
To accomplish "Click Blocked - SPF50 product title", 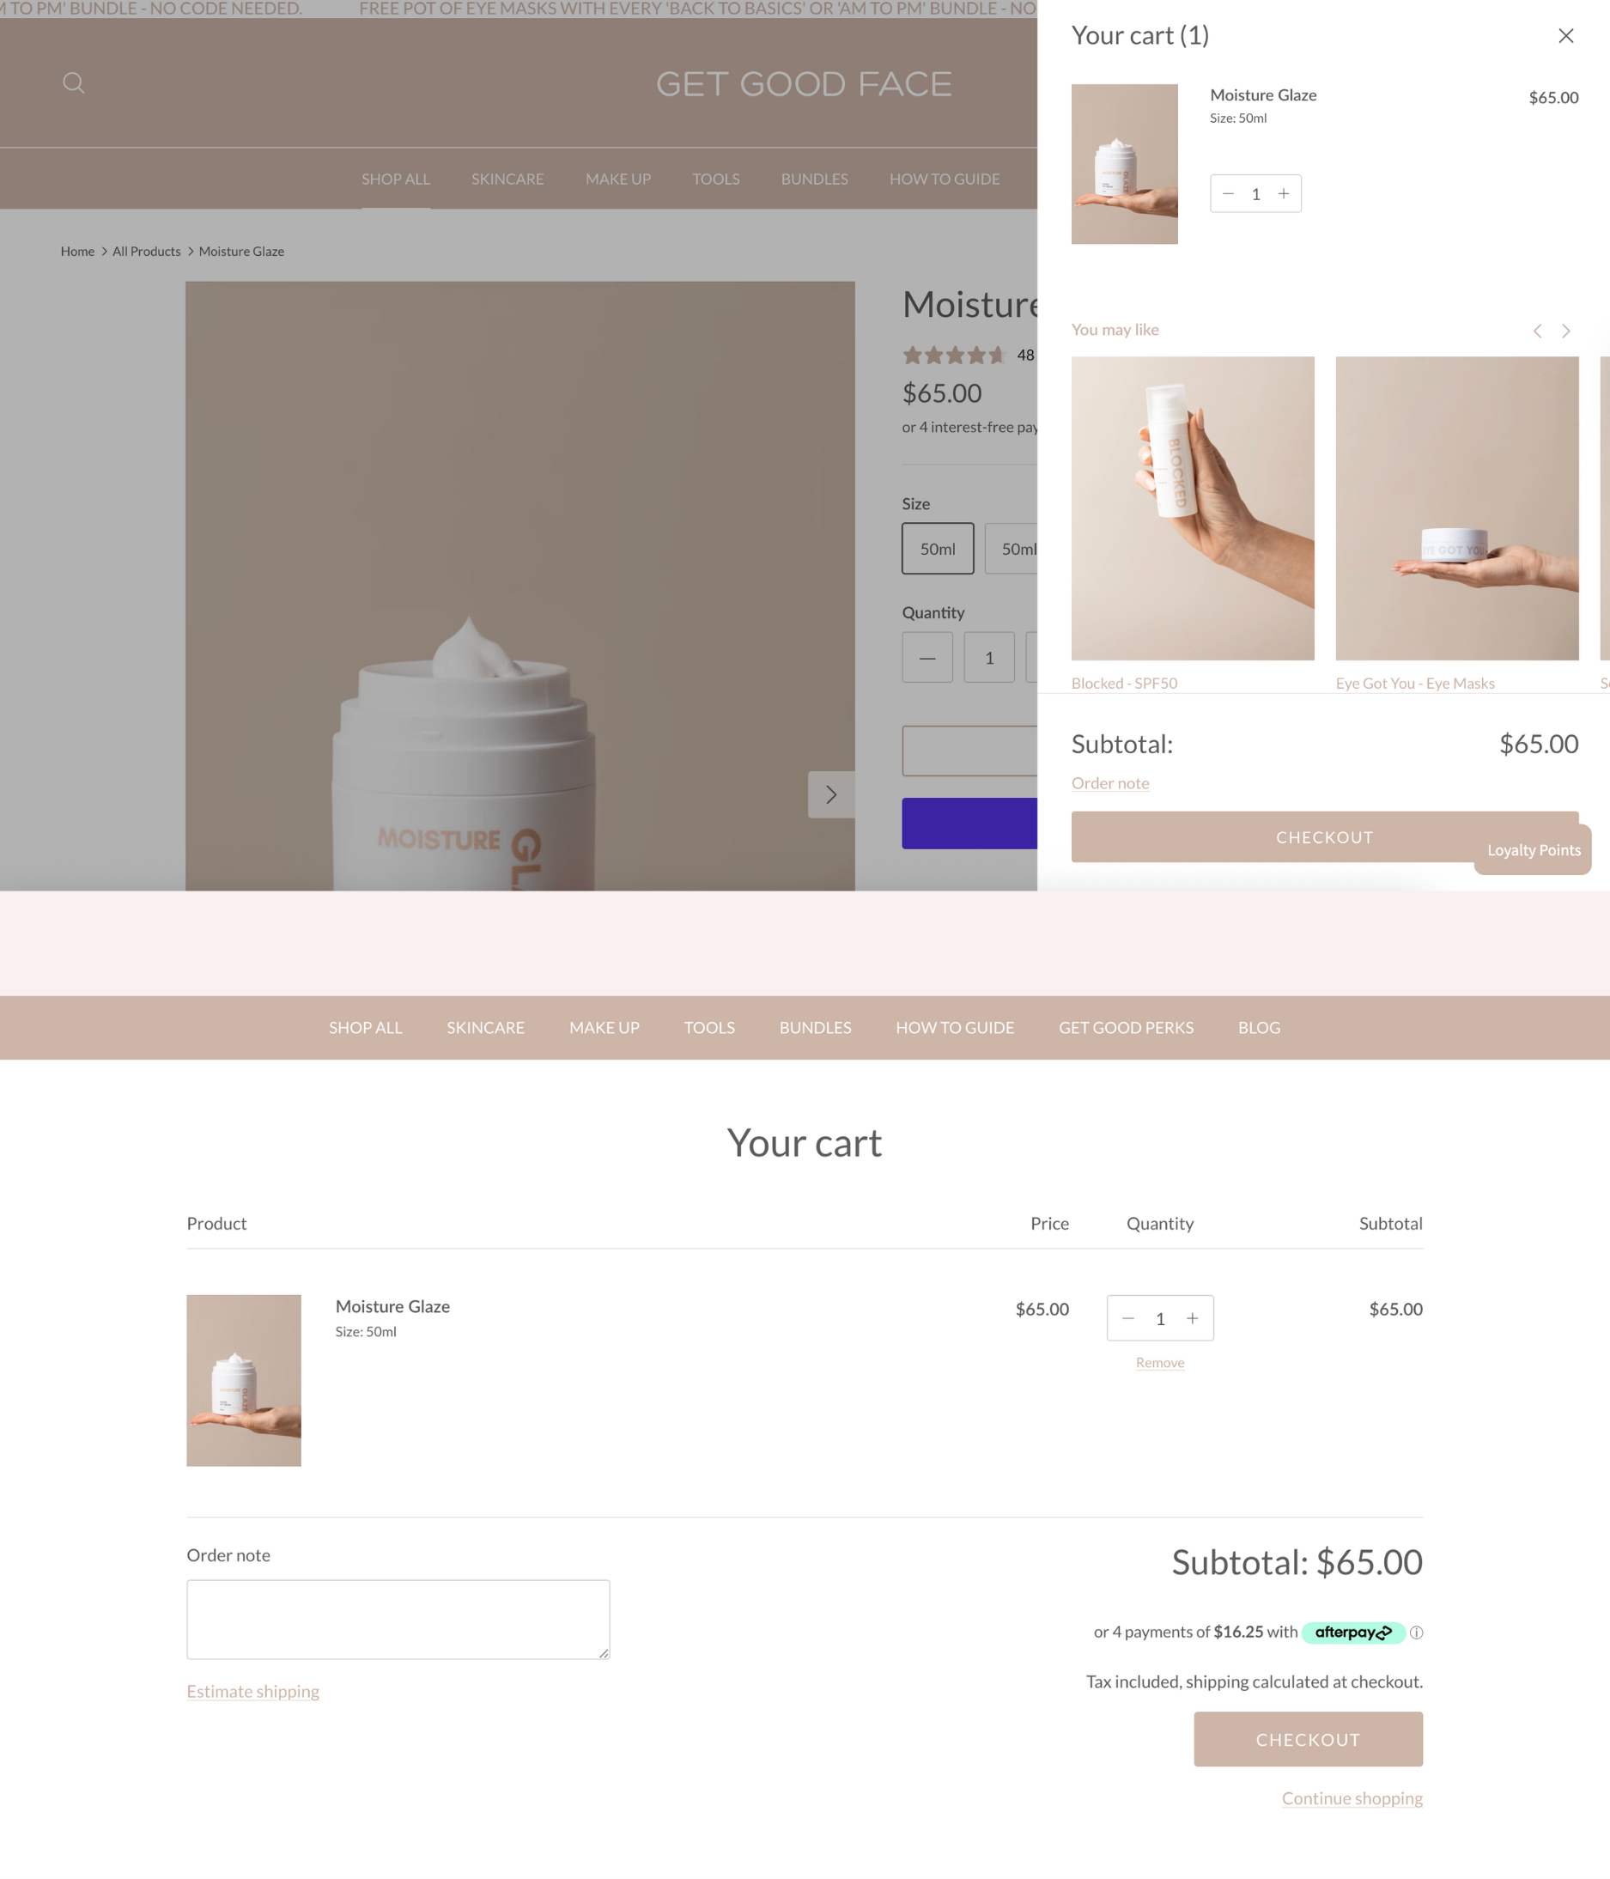I will [1125, 683].
